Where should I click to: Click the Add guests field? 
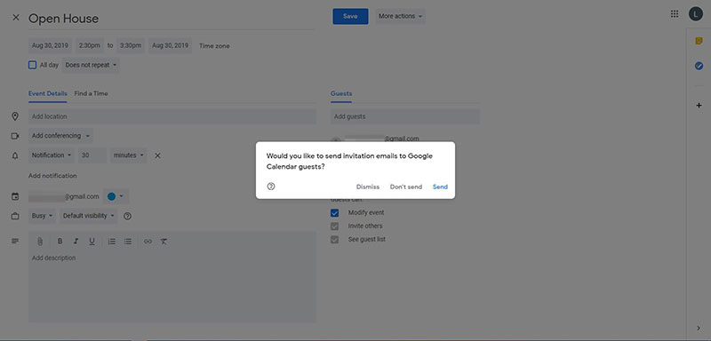point(405,116)
